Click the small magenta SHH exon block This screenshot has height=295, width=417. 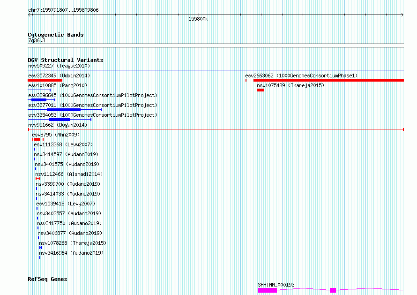(333, 290)
